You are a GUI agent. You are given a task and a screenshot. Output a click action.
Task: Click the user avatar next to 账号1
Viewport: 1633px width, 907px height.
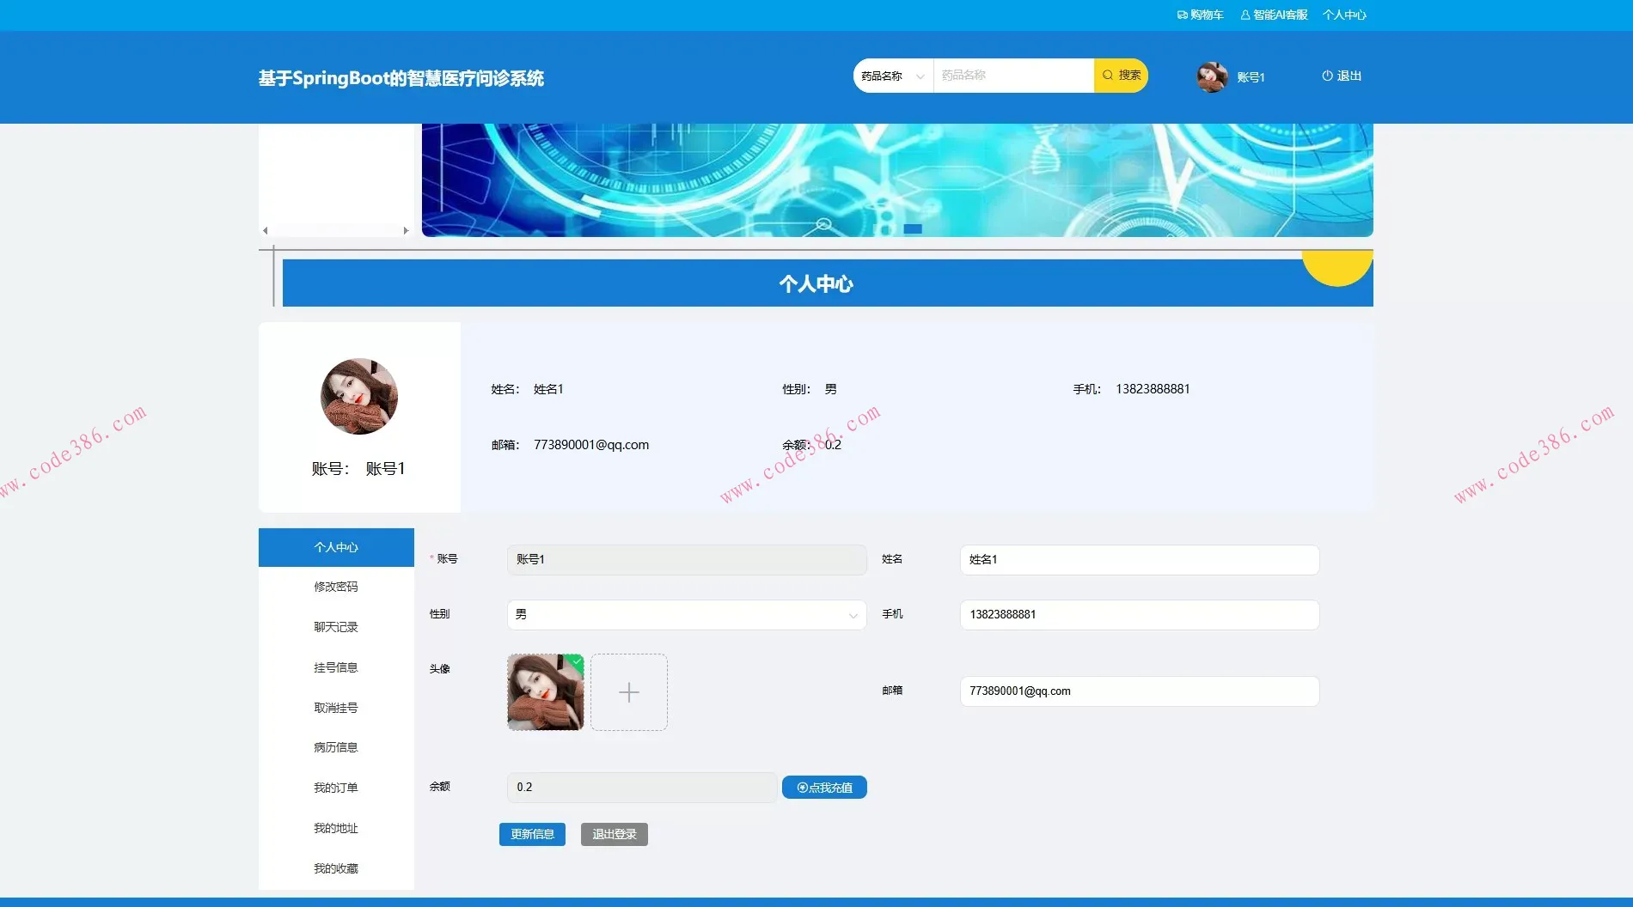pyautogui.click(x=1211, y=76)
